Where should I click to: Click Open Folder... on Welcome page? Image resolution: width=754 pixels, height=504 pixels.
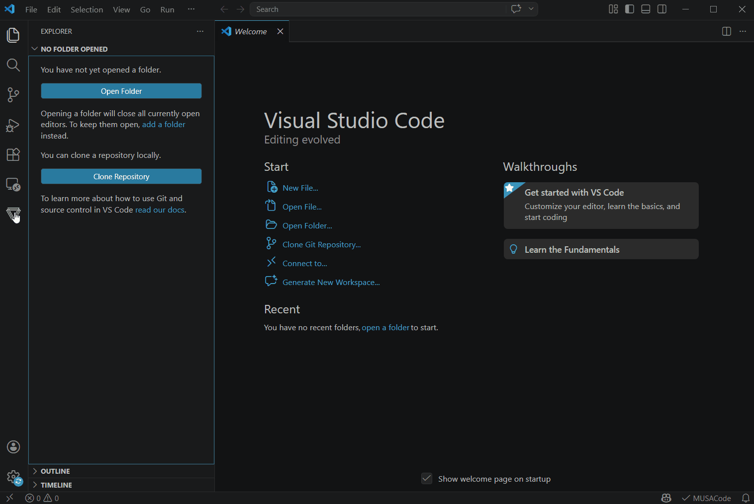tap(307, 226)
